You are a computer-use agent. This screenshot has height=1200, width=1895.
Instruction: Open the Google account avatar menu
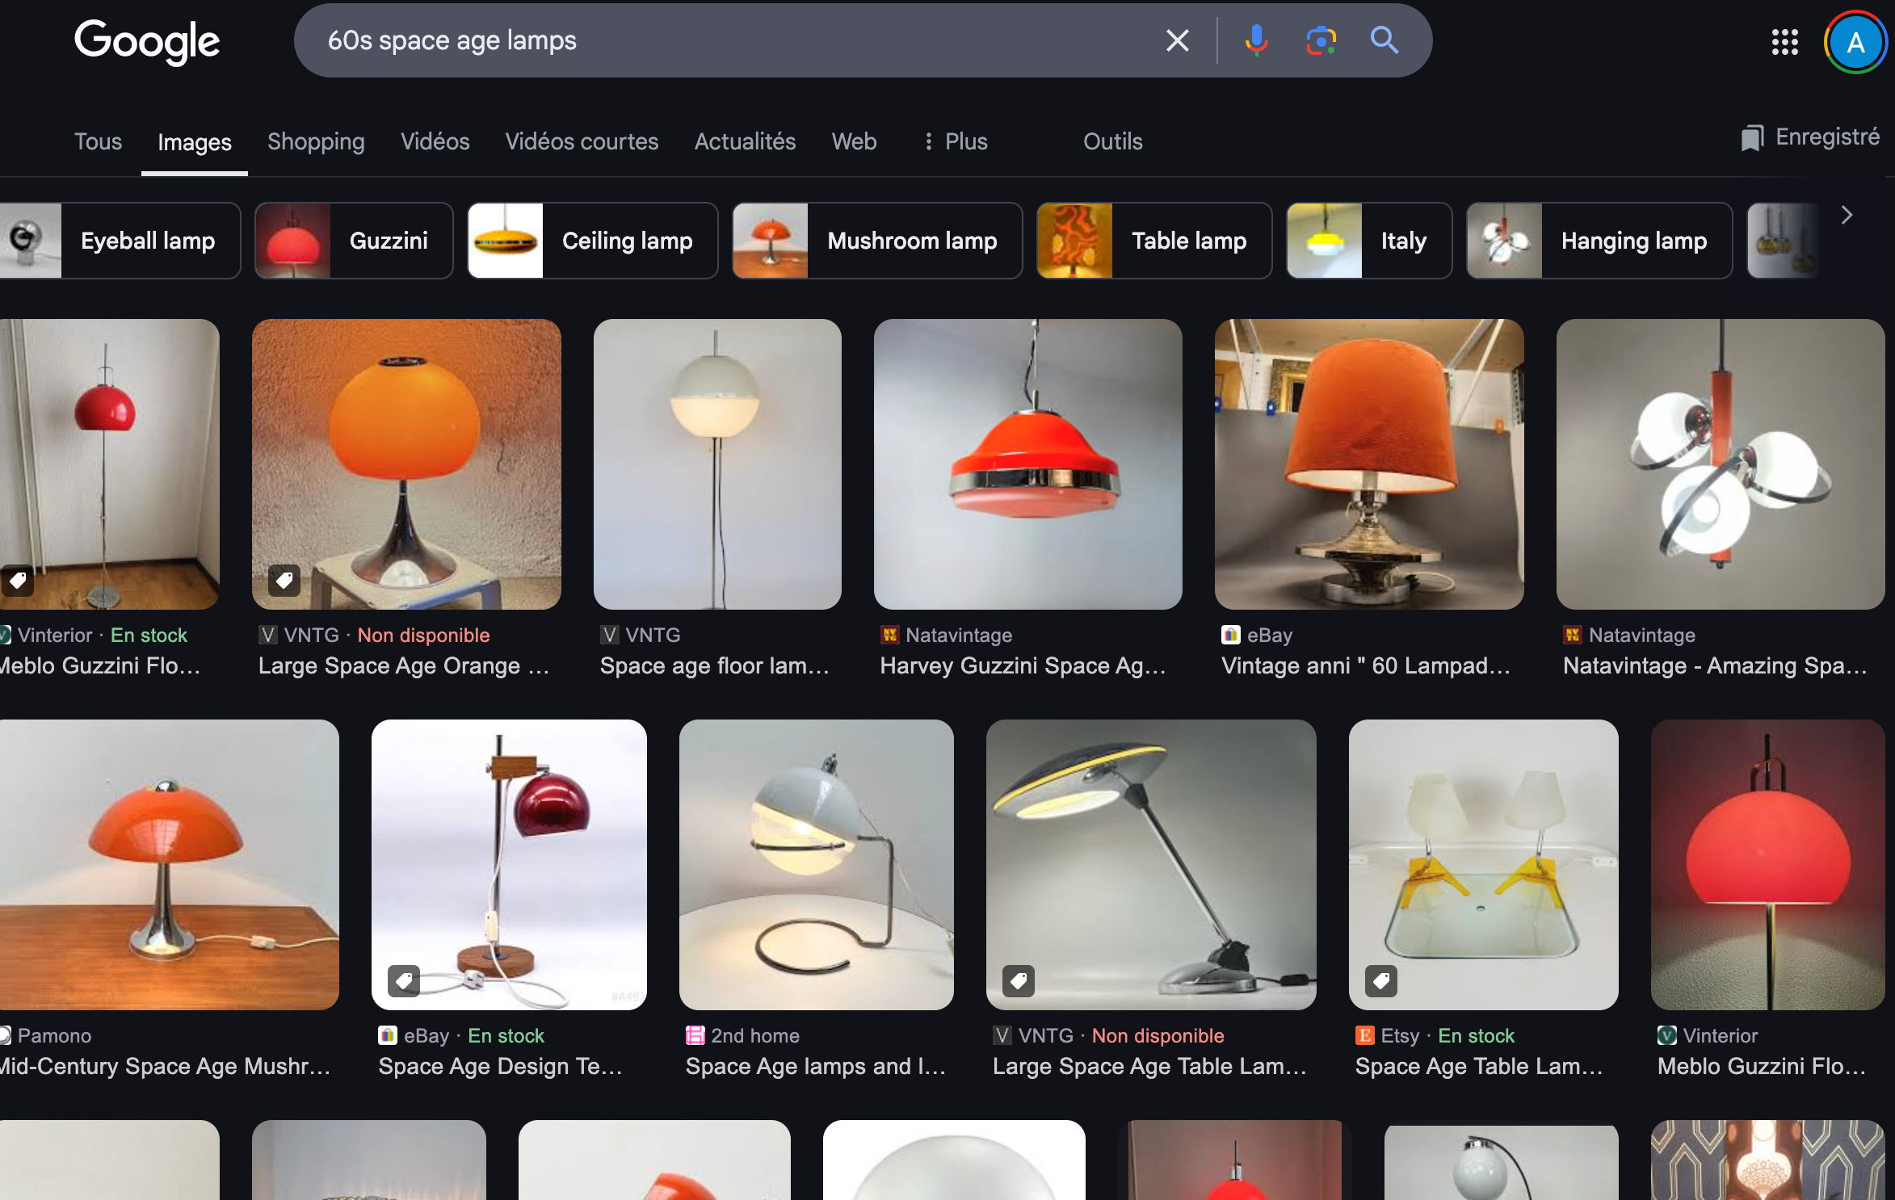point(1855,42)
